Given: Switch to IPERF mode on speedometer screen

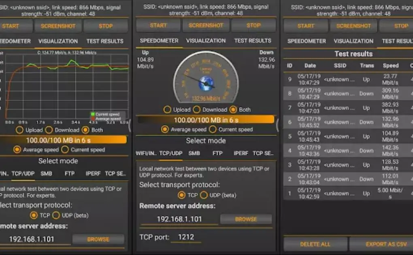Looking at the screenshot, I should (x=241, y=153).
